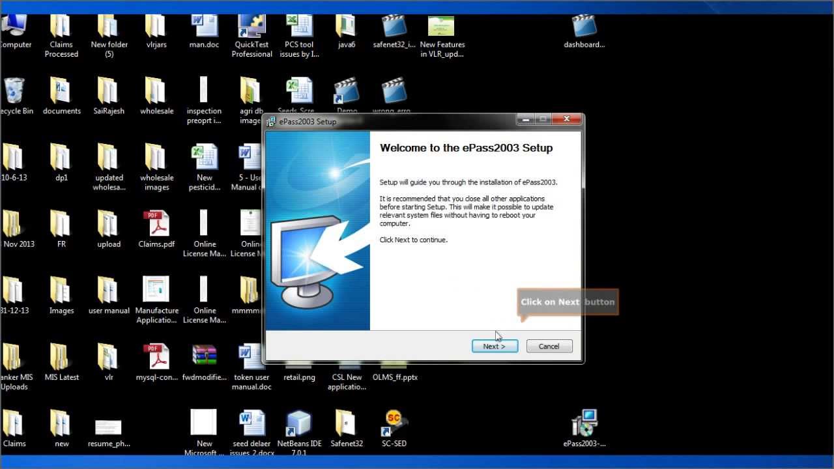
Task: Select the Nov 2013 folder icon
Action: (x=14, y=224)
